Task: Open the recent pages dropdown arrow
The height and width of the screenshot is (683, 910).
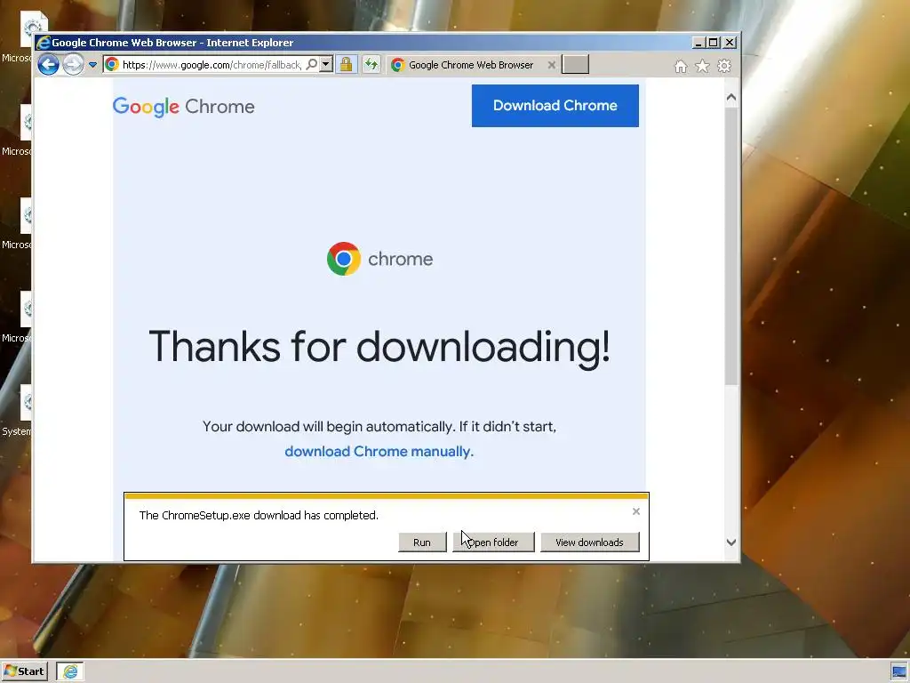Action: 92,65
